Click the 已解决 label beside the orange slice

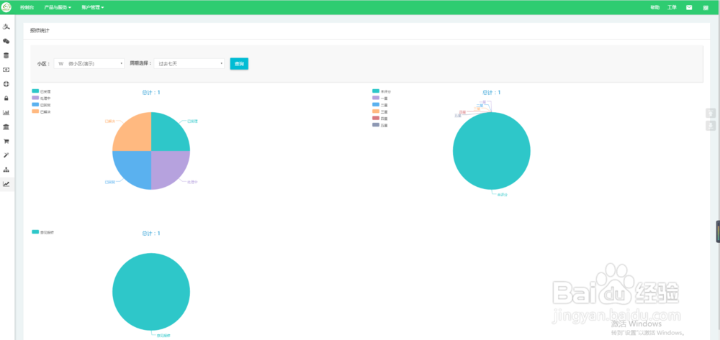coord(109,121)
